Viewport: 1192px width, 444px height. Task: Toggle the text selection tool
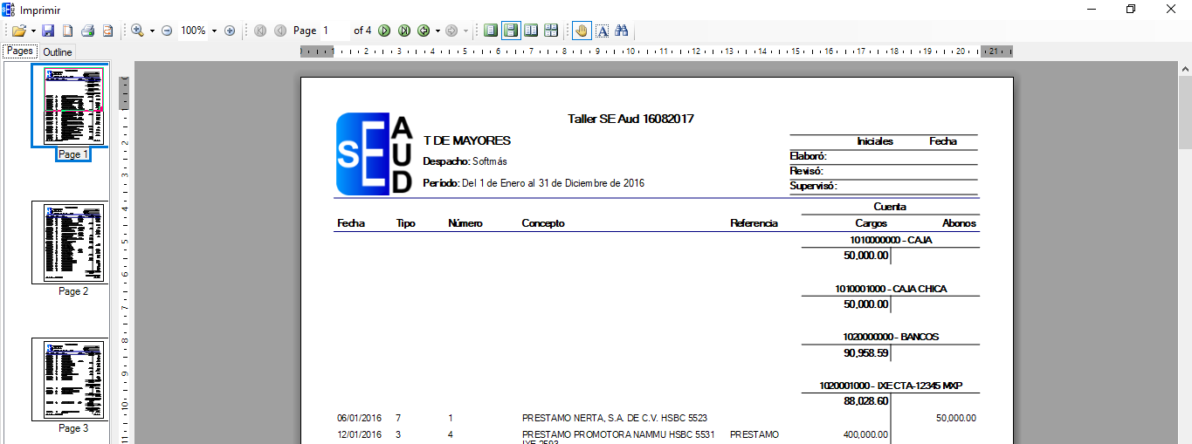point(602,31)
